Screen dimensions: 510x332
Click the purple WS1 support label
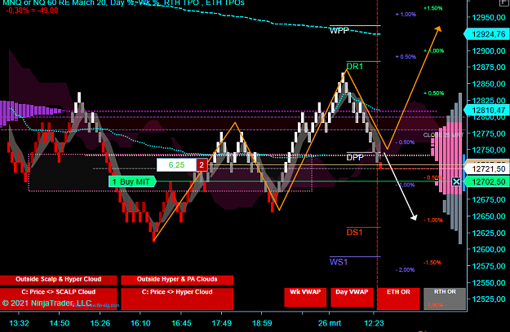tap(339, 262)
